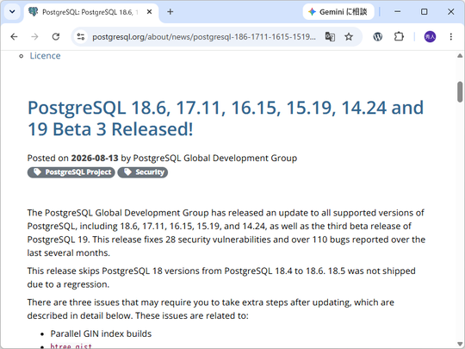This screenshot has height=349, width=465.
Task: Go back to the previous page
Action: (x=14, y=37)
